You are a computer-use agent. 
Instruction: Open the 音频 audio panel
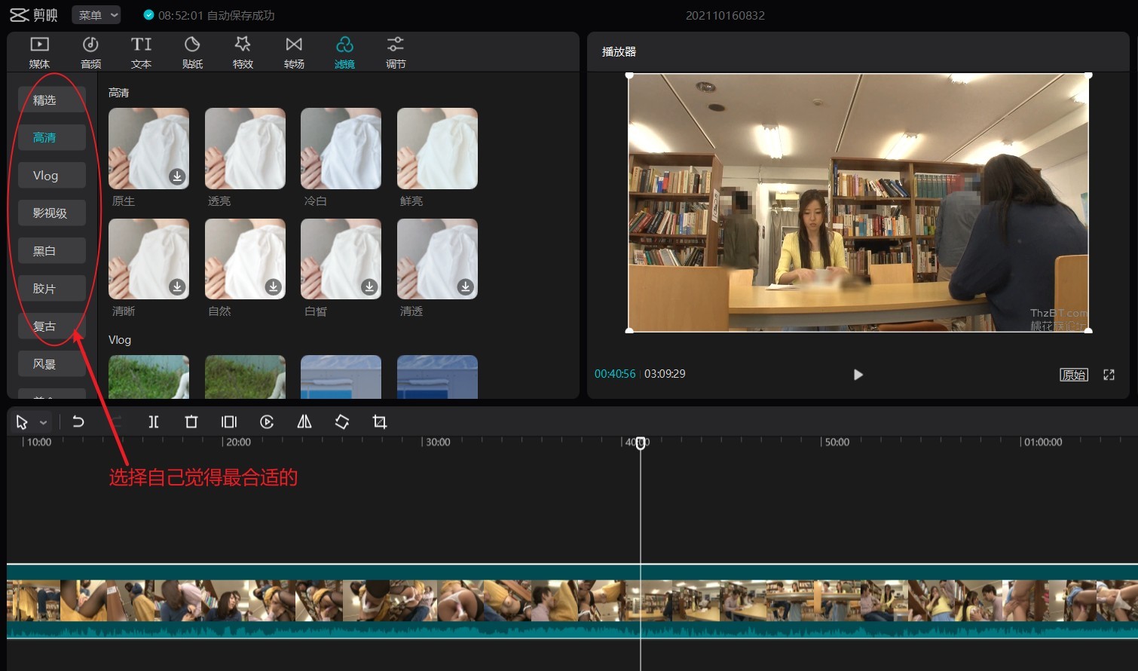90,52
